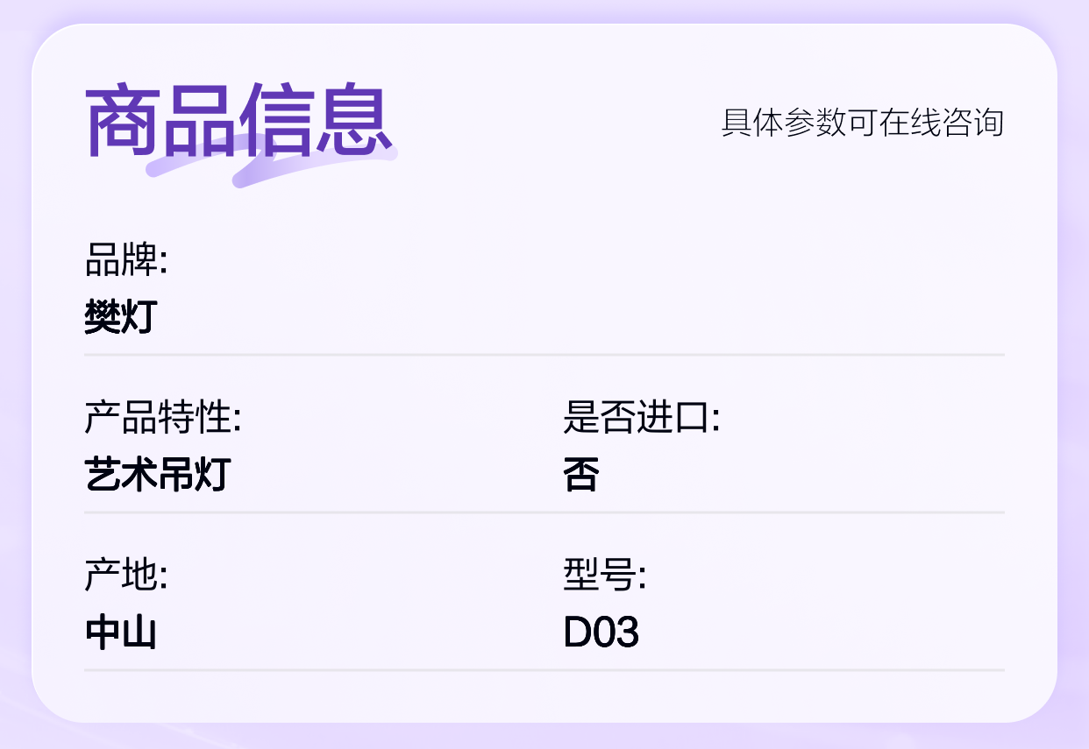Click the divider line below 中山
The image size is (1089, 749).
tap(544, 670)
